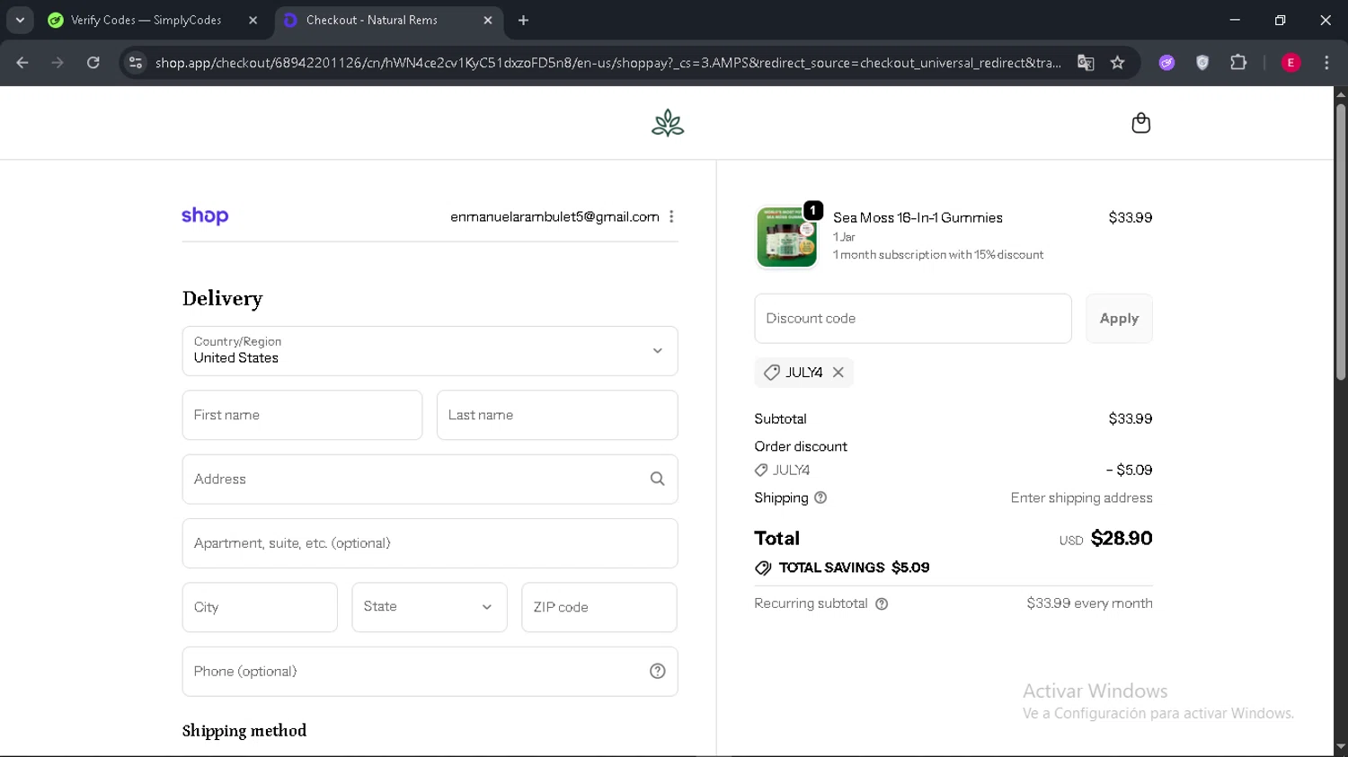Click the City field
The height and width of the screenshot is (757, 1348).
coord(260,607)
